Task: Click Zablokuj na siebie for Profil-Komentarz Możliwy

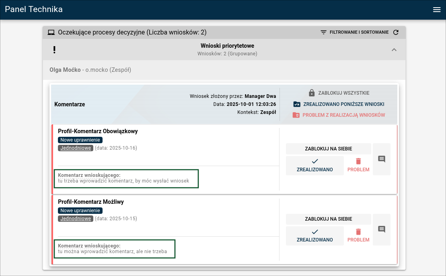Action: (x=328, y=219)
